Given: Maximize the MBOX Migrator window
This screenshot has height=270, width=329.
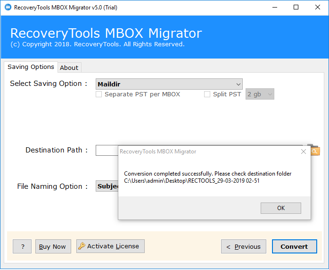Looking at the screenshot, I should 296,8.
